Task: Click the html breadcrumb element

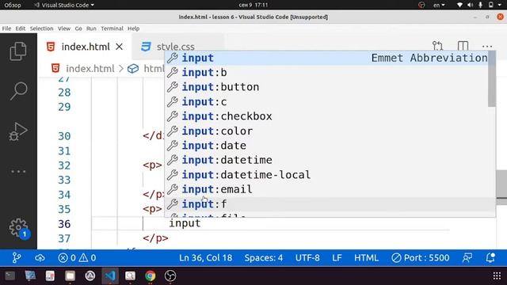Action: pos(154,69)
